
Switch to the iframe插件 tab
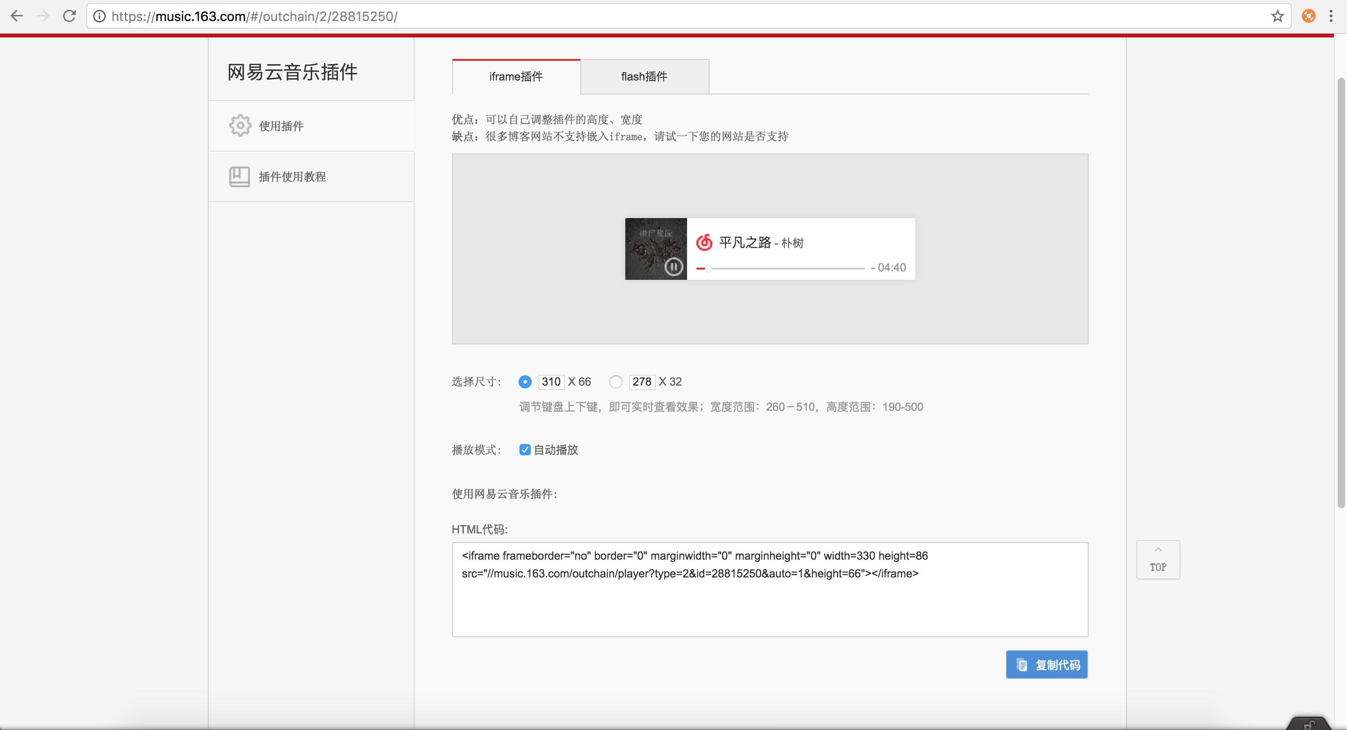coord(516,76)
